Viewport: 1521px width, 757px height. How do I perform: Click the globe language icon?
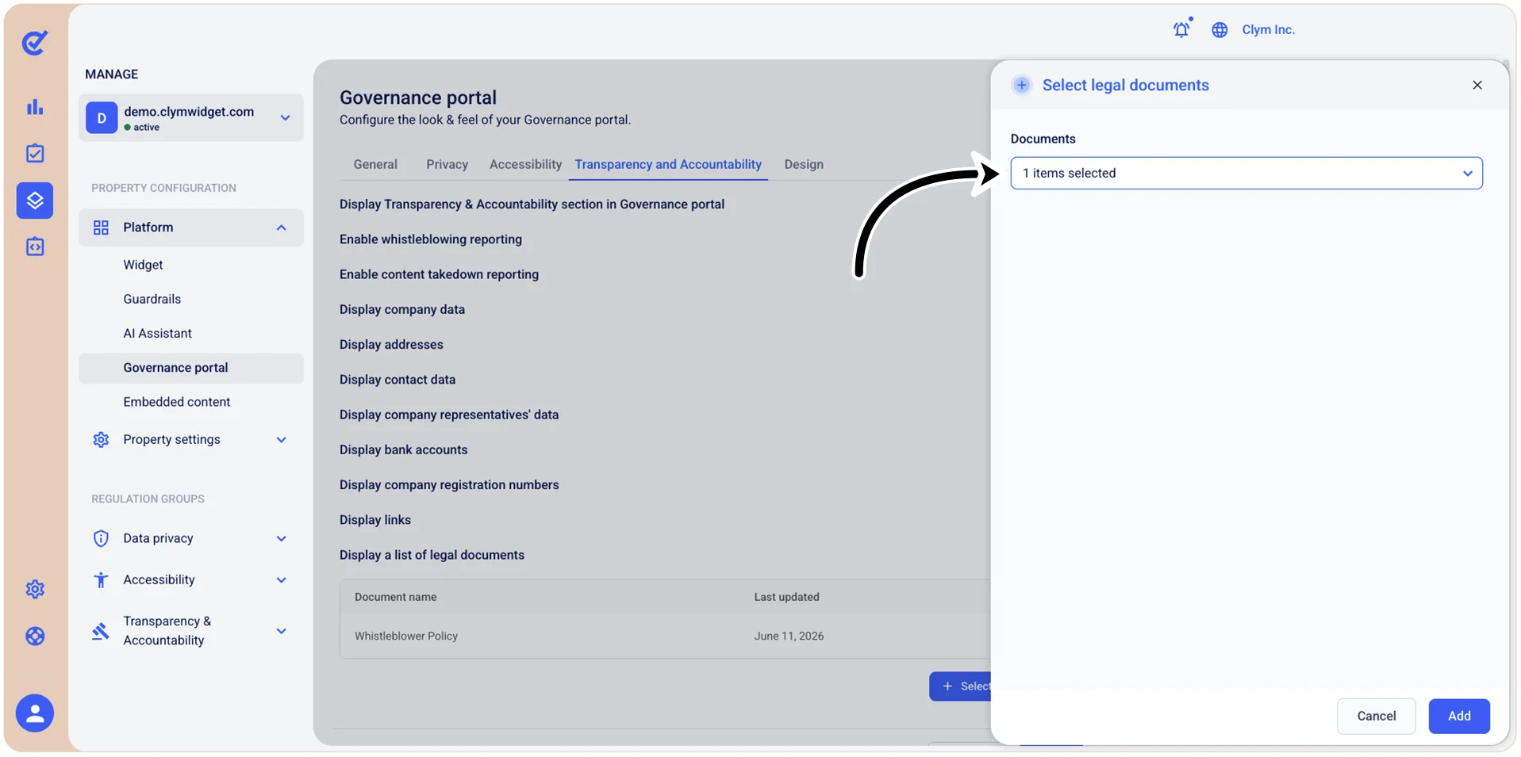[1219, 30]
